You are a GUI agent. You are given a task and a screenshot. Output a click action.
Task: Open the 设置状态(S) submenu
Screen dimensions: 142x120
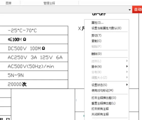107,85
